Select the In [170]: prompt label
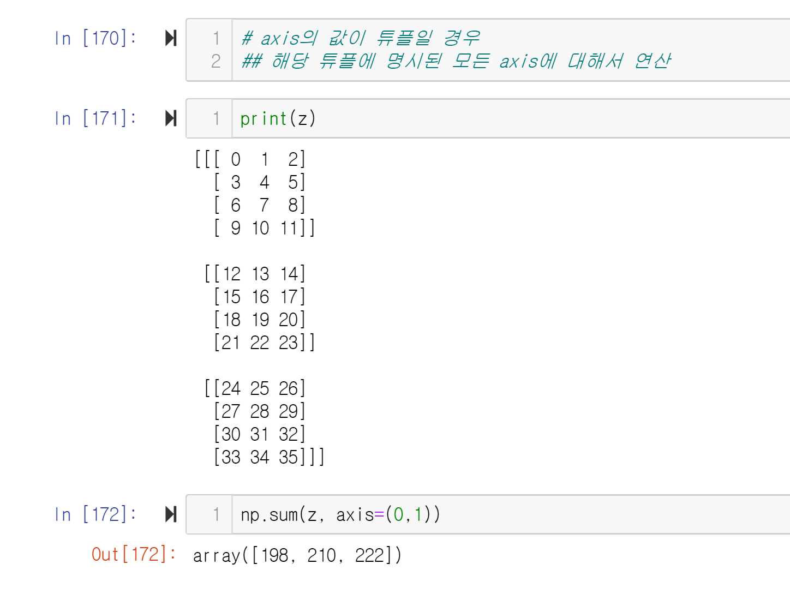Viewport: 790px width, 600px height. (95, 38)
